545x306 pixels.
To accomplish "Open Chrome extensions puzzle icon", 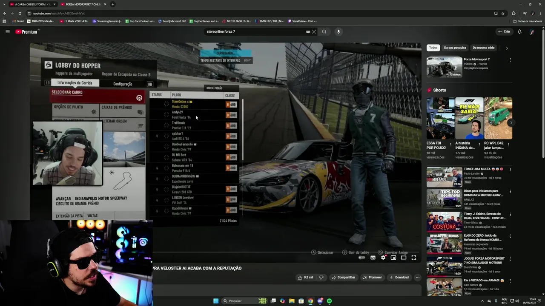I will point(513,13).
